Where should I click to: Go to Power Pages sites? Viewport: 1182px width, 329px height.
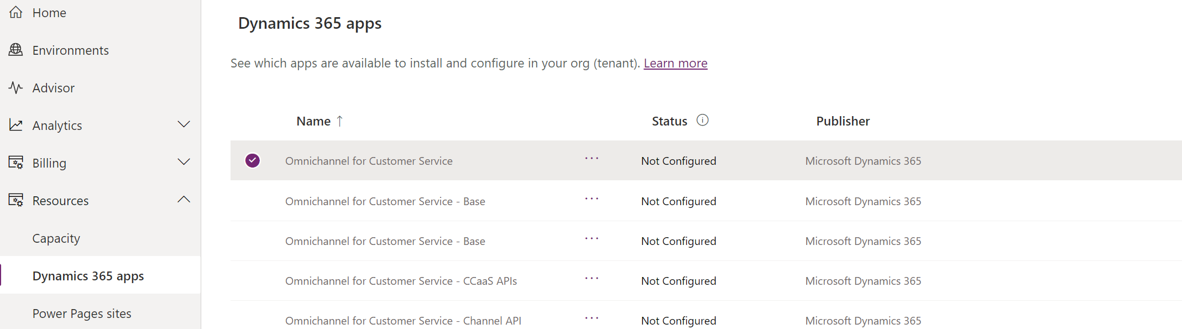82,314
